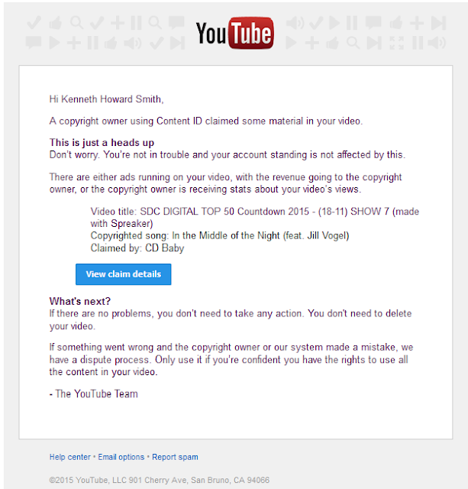Click the SDC DIGITAL TOP 50 video title text
Image resolution: width=468 pixels, height=489 pixels.
(254, 217)
